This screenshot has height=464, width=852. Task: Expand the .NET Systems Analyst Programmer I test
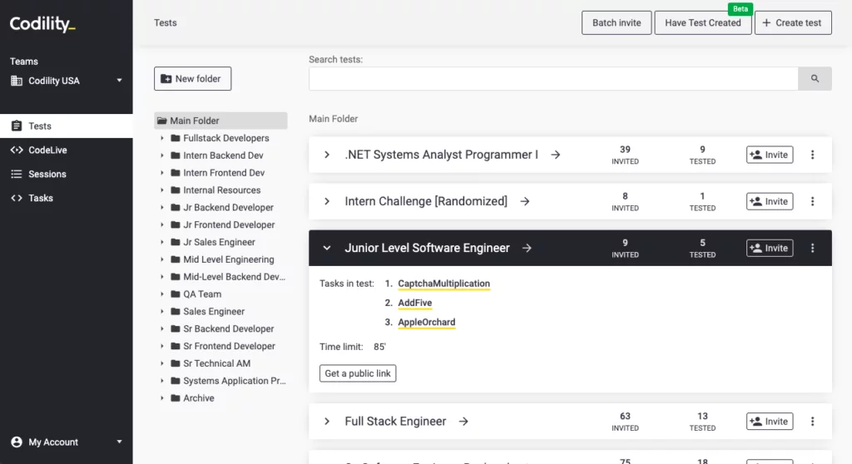point(327,155)
